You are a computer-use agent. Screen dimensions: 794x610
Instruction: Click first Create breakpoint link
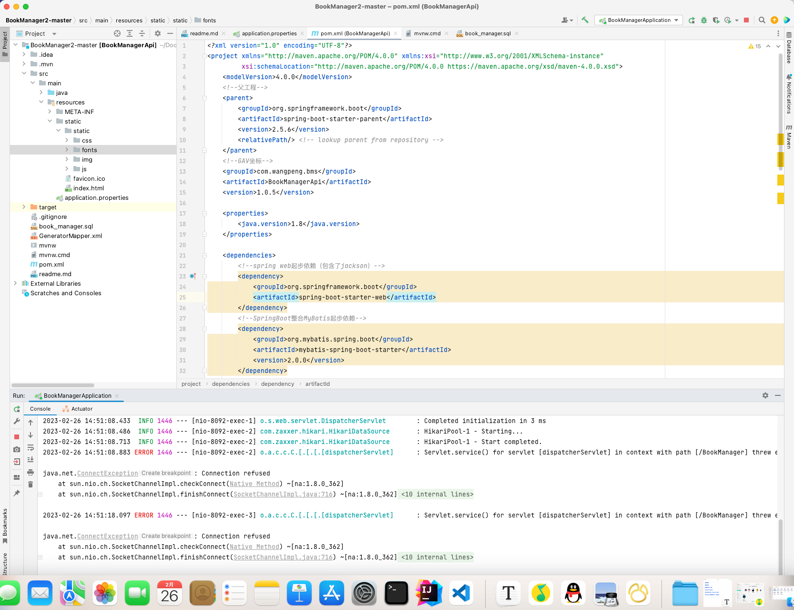[x=166, y=473]
